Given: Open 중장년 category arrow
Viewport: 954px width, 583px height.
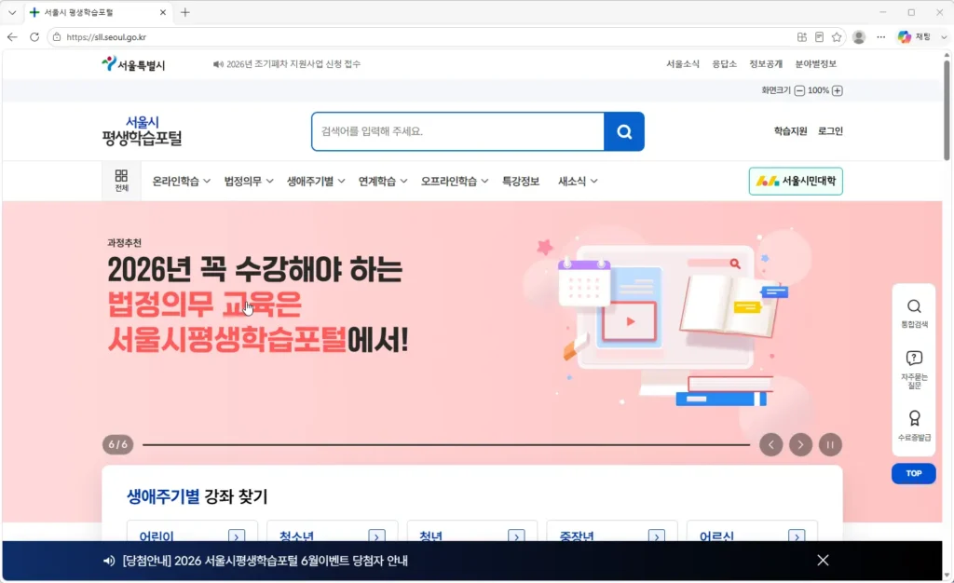Looking at the screenshot, I should (657, 536).
